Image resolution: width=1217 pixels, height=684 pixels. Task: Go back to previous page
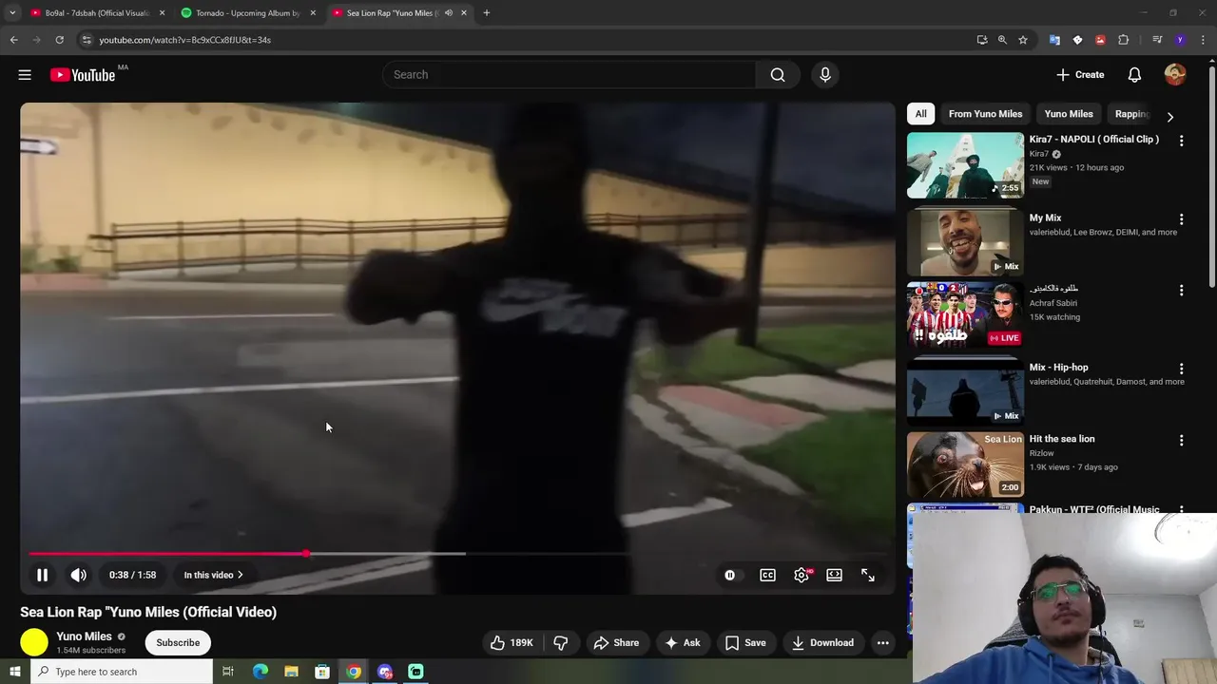(13, 40)
